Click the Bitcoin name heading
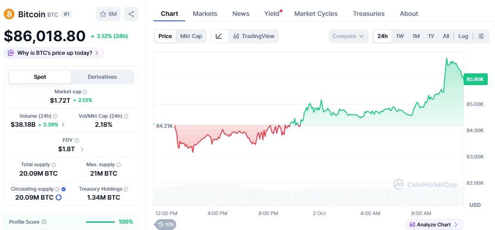Image resolution: width=495 pixels, height=230 pixels. tap(32, 14)
